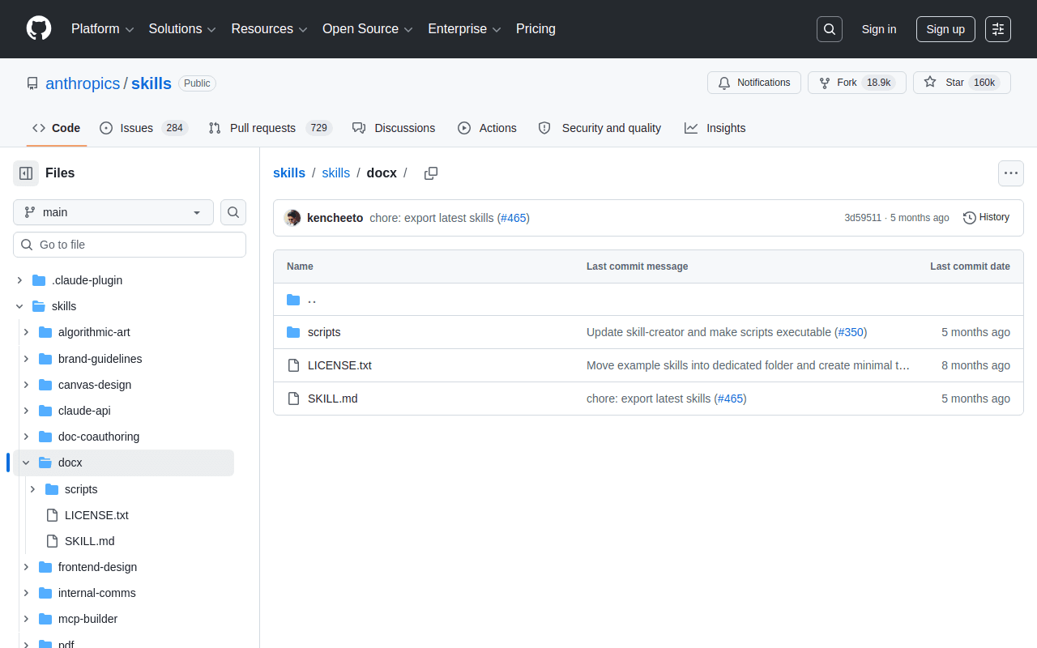Open commit 3d59511 hash link
This screenshot has height=648, width=1037.
pos(863,218)
